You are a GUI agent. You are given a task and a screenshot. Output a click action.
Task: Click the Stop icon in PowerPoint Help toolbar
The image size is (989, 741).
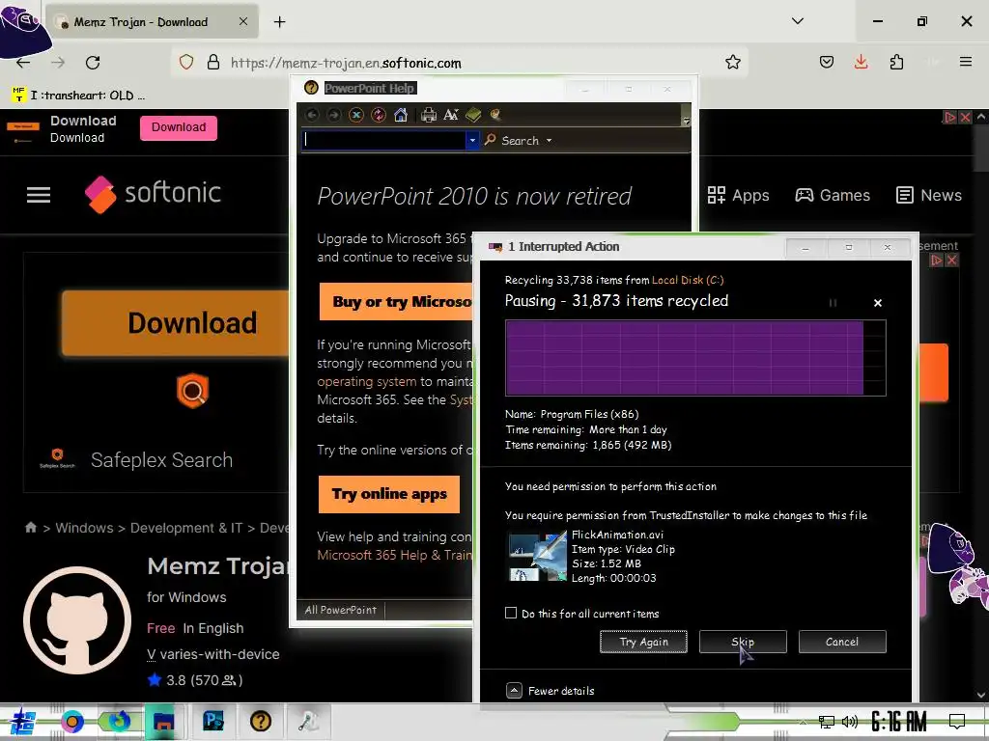356,115
